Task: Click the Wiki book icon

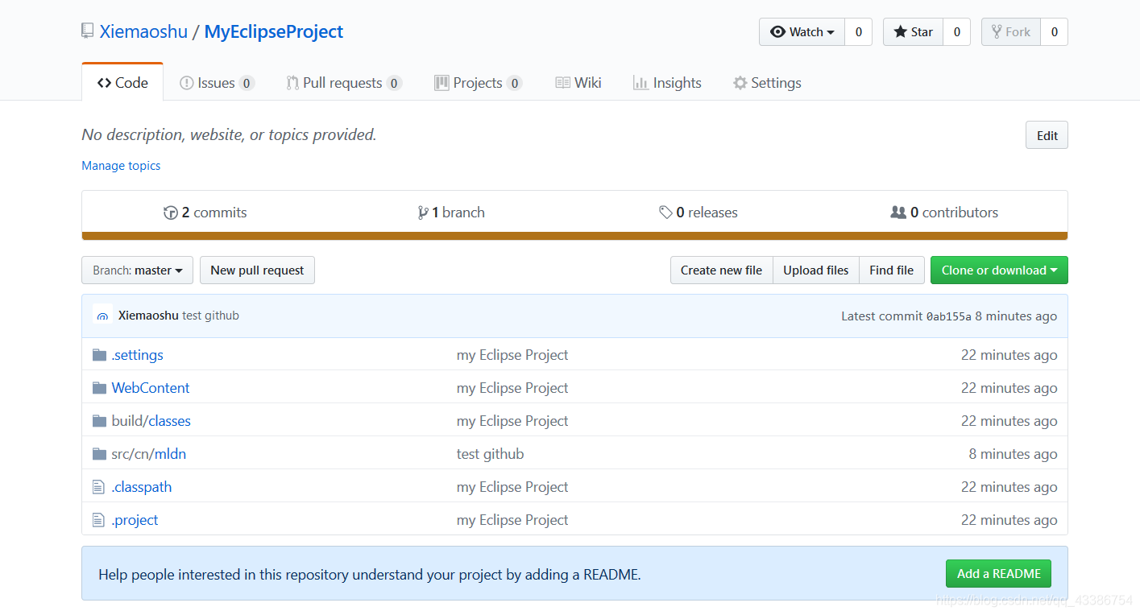Action: click(563, 83)
